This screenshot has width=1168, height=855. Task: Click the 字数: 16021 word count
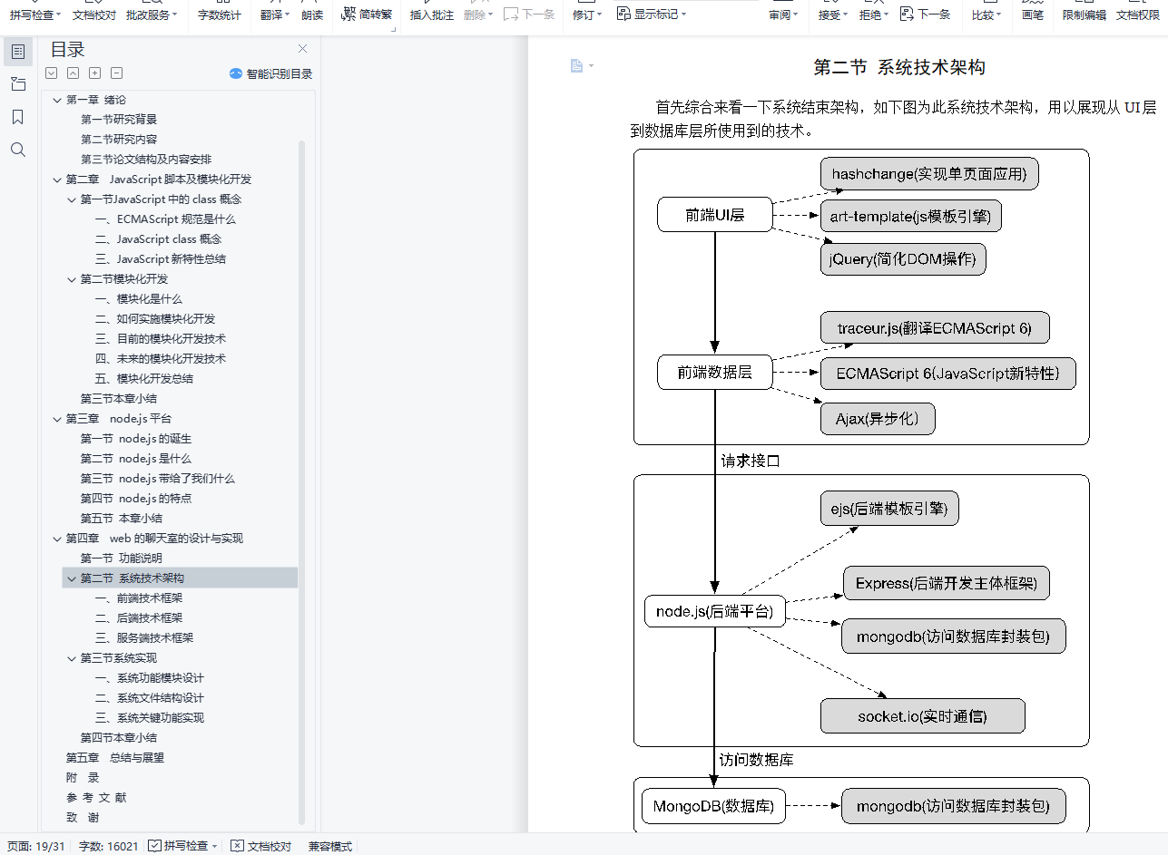coord(109,846)
